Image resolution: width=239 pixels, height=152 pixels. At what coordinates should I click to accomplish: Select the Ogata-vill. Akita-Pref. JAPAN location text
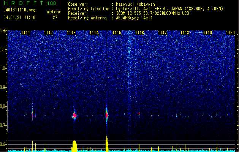[x=149, y=9]
